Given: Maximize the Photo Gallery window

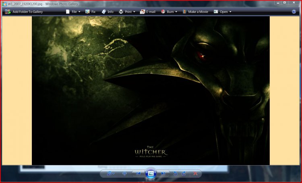Looking at the screenshot, I should [x=285, y=3].
